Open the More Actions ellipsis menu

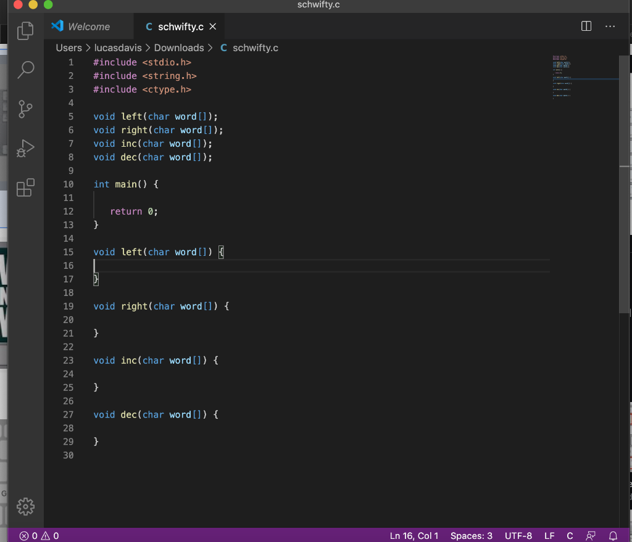point(610,27)
